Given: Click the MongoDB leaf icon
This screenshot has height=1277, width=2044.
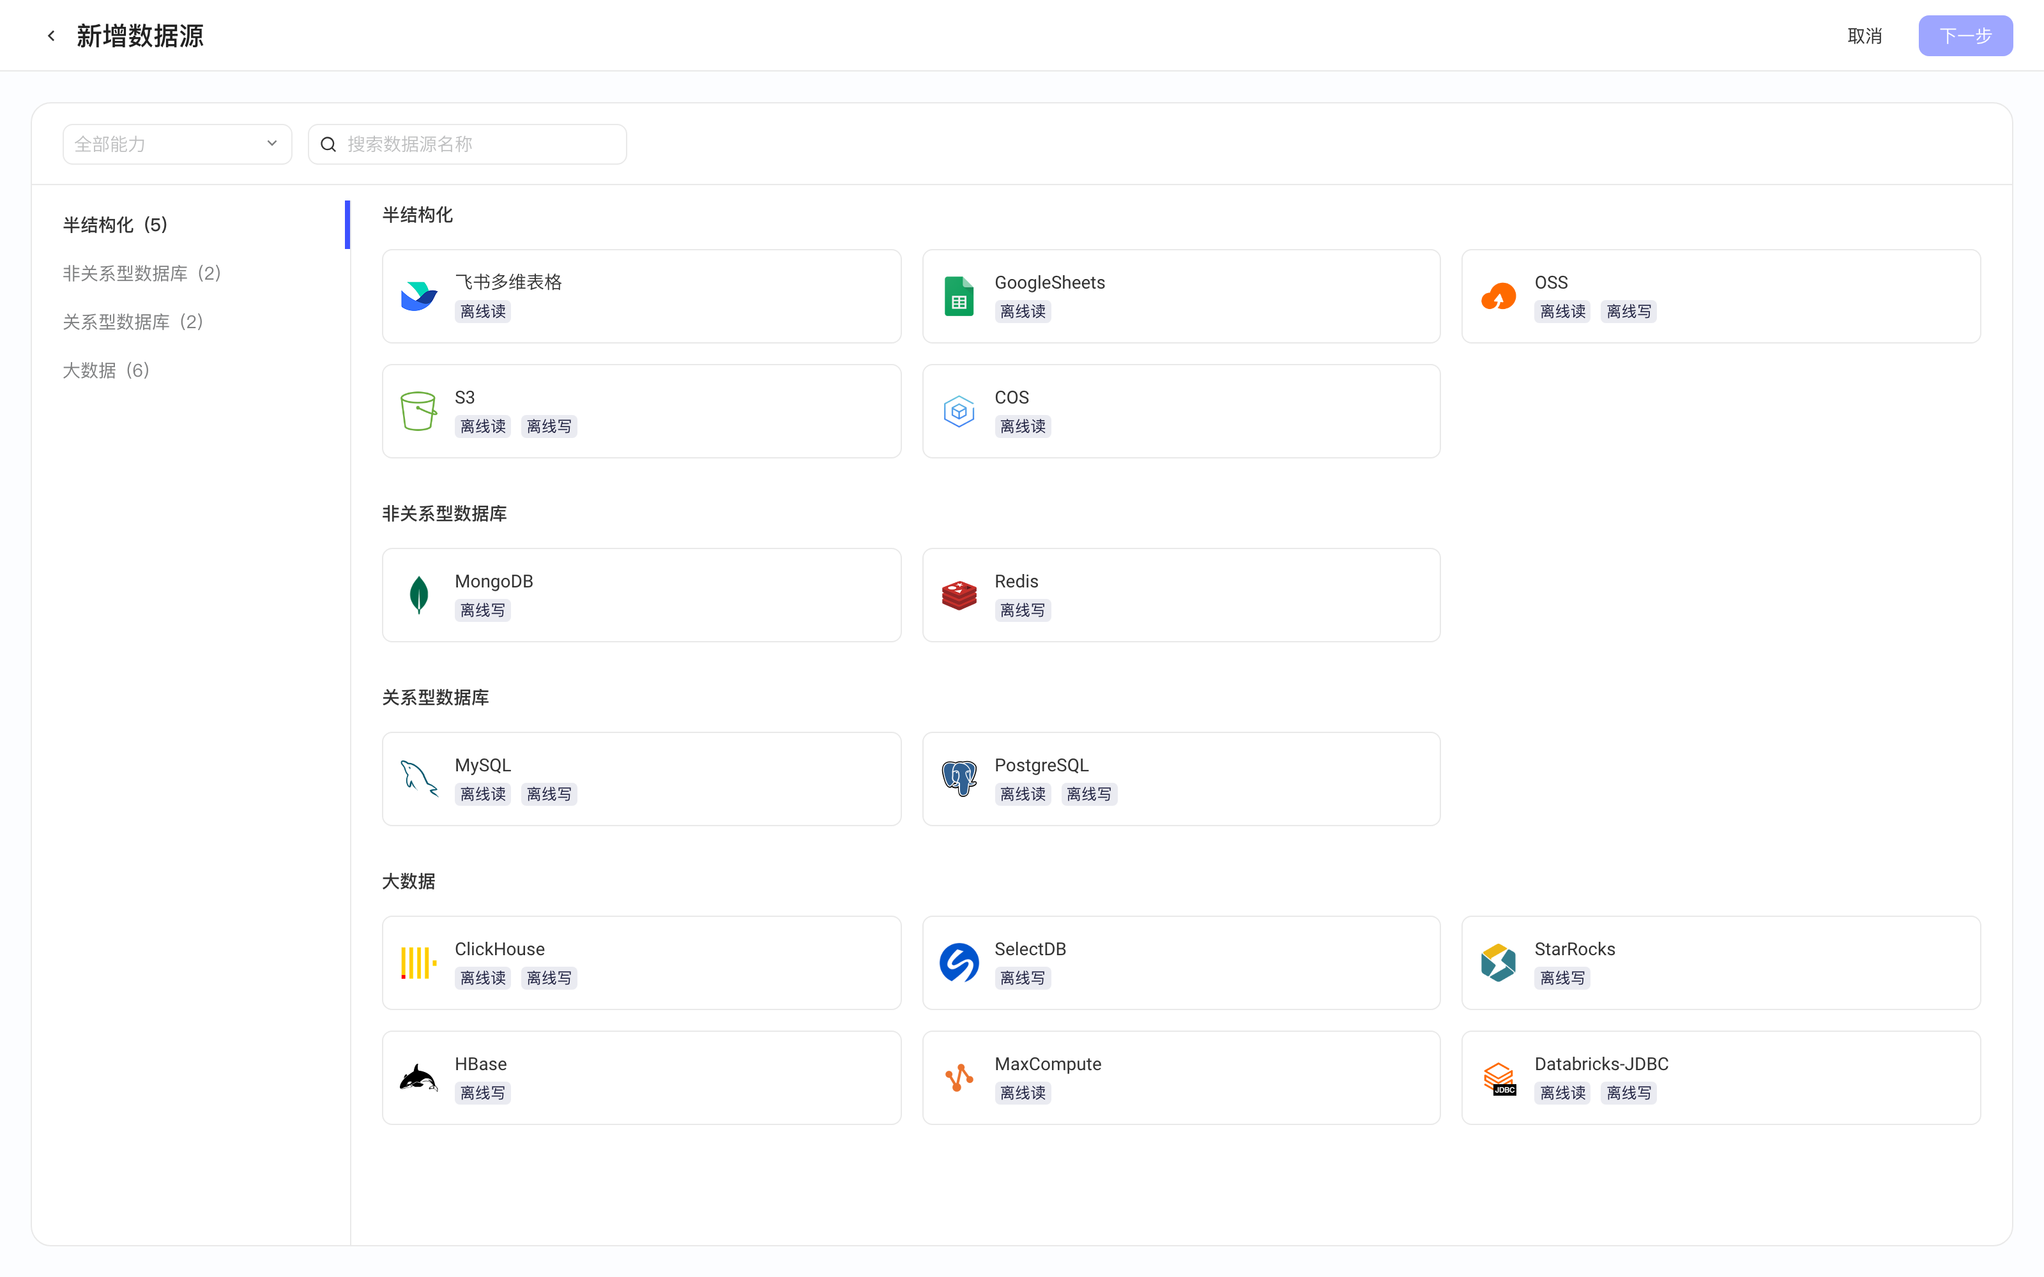Looking at the screenshot, I should 419,596.
